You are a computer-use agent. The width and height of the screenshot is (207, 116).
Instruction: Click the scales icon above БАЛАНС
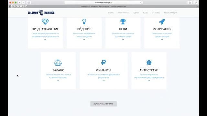(x=58, y=63)
